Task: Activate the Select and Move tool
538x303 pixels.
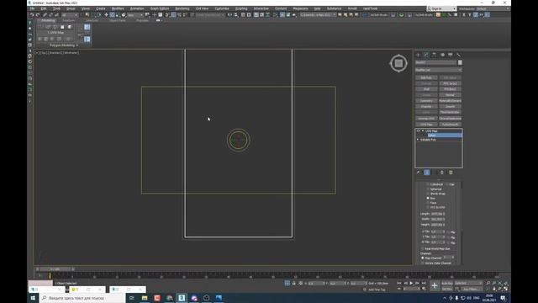Action: click(x=106, y=15)
